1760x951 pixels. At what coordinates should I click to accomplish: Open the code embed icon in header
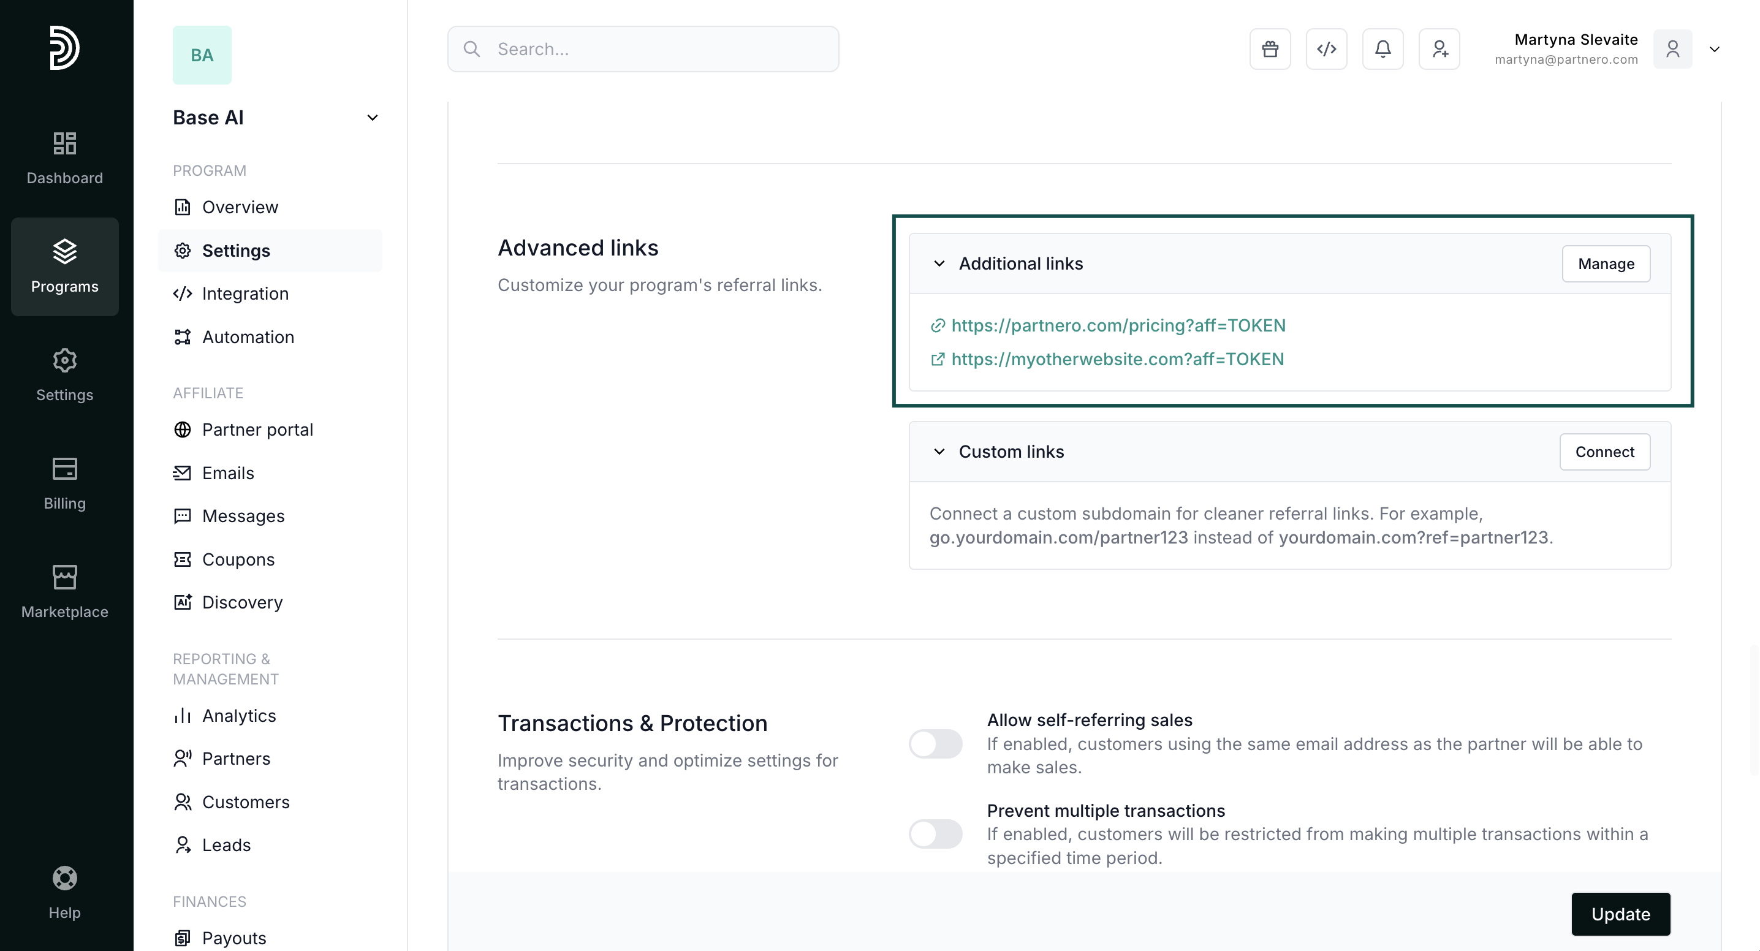[1326, 49]
